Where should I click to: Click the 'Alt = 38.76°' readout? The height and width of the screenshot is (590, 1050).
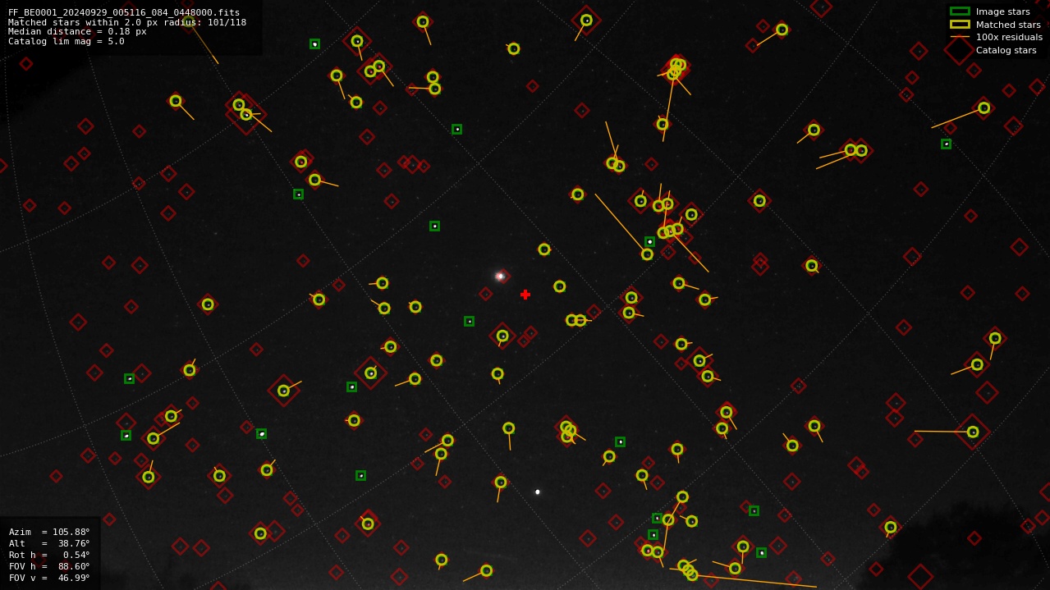[49, 543]
